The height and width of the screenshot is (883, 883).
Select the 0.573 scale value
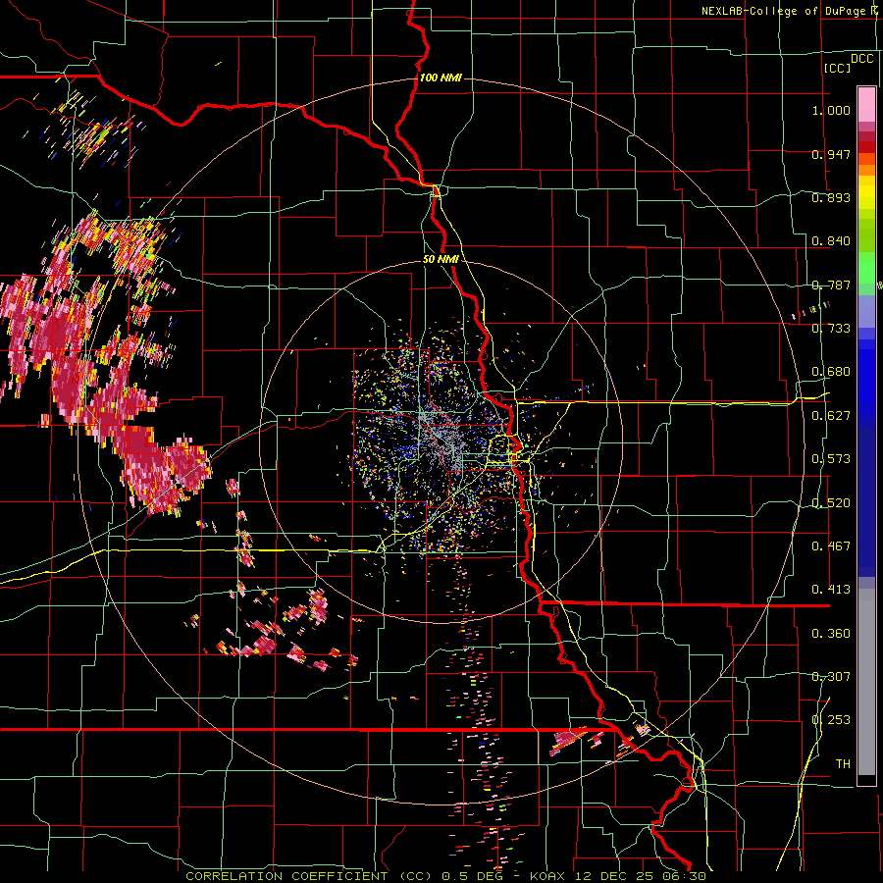831,458
